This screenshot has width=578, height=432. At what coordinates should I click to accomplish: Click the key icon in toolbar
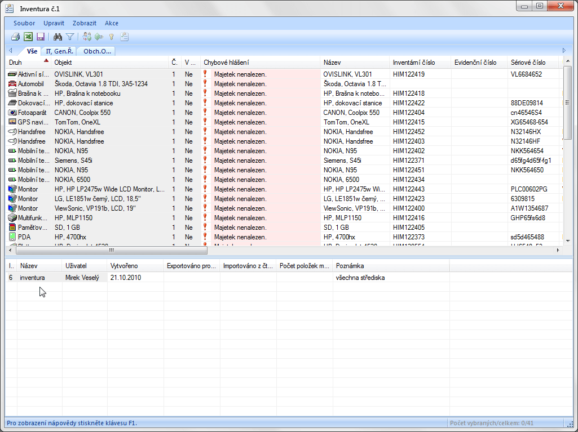click(112, 37)
